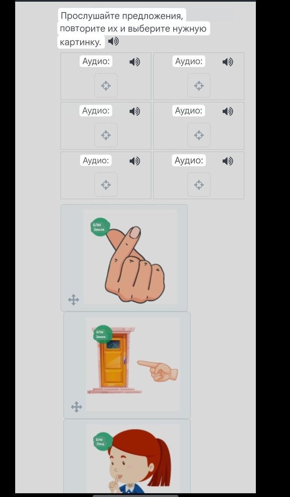
Task: Select drop target in middle-right cell
Action: click(199, 135)
